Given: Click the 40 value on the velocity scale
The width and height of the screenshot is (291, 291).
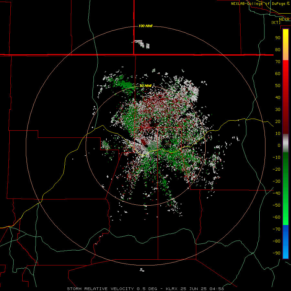Looking at the screenshot, I should 278,98.
